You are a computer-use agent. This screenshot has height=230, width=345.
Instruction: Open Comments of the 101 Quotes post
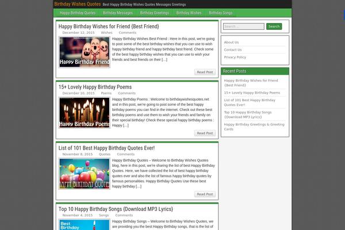(x=125, y=154)
